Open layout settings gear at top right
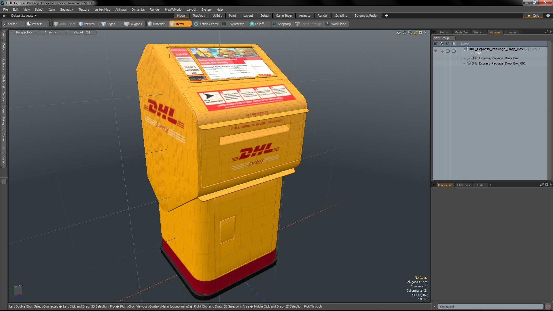 click(x=548, y=16)
